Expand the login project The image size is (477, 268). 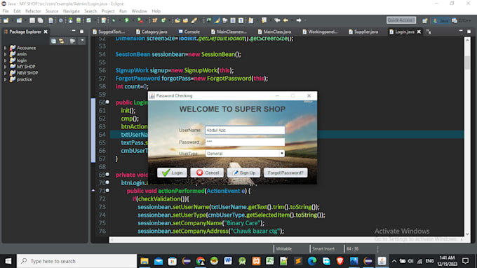pos(5,60)
